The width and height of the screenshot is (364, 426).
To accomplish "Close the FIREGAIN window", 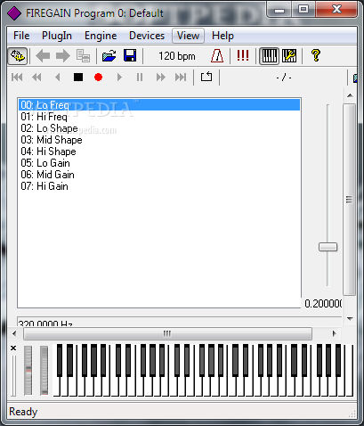I will [336, 10].
